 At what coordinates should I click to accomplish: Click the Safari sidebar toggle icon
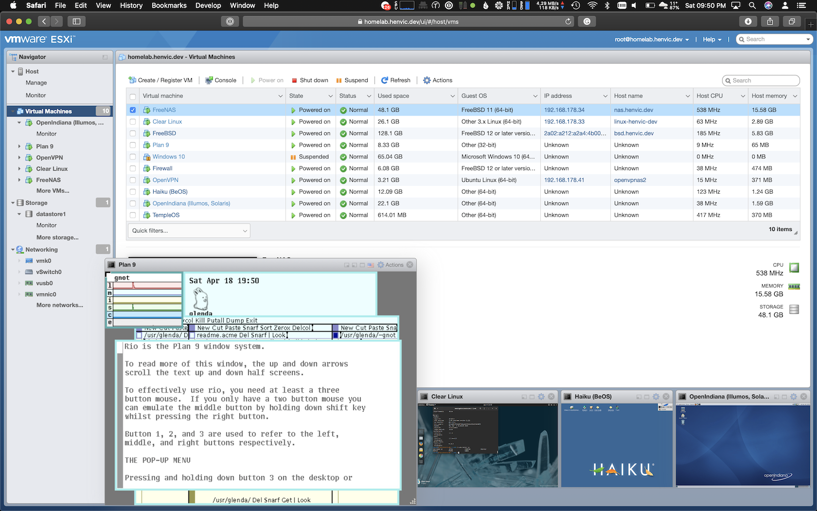[77, 21]
